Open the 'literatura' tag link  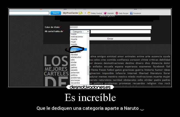156,73
